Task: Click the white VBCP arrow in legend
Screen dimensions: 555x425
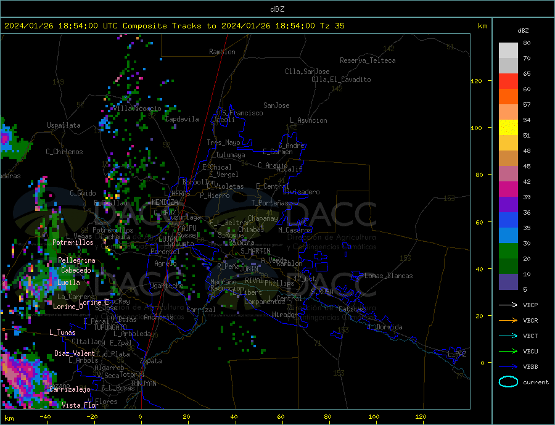Action: tap(508, 305)
